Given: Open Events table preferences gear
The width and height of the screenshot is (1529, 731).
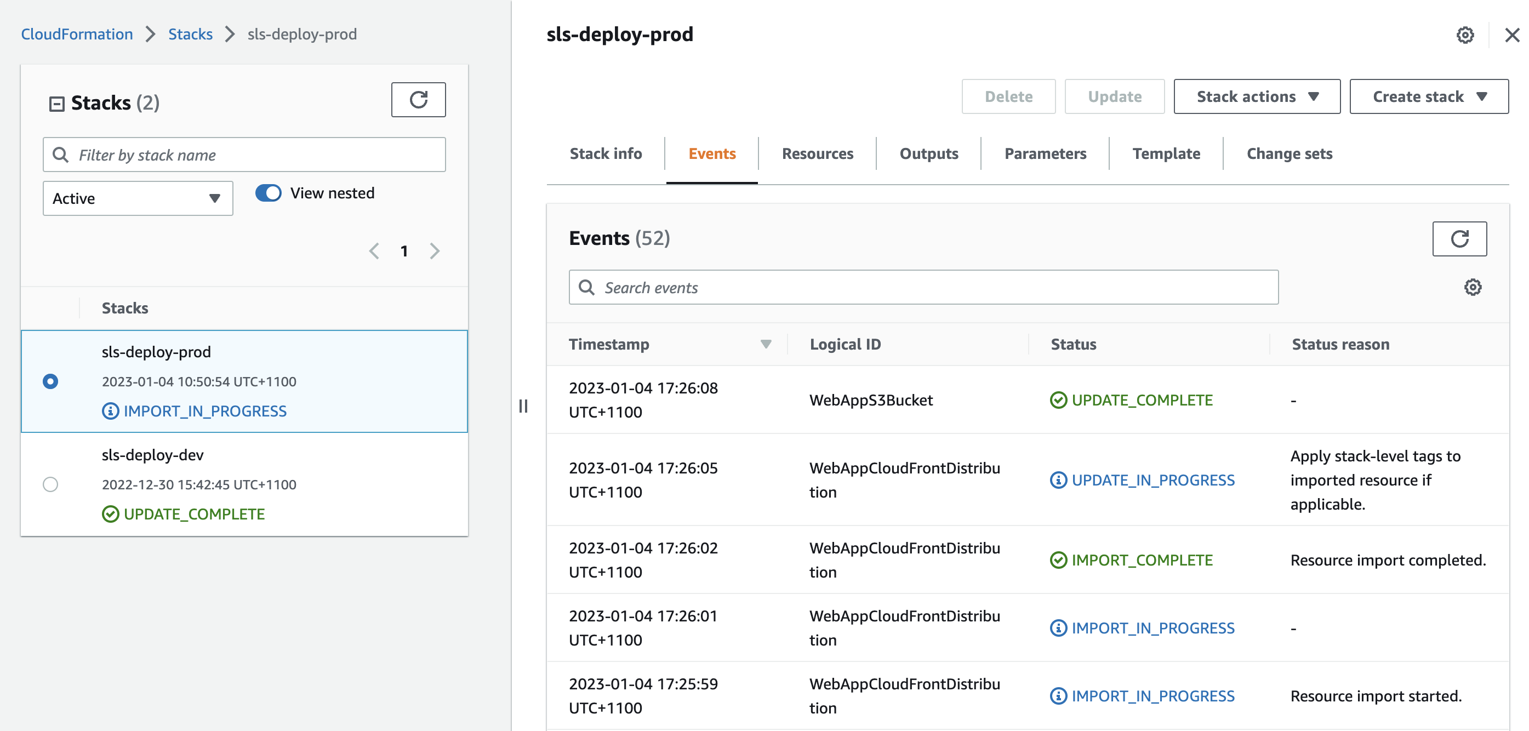Looking at the screenshot, I should (x=1472, y=287).
